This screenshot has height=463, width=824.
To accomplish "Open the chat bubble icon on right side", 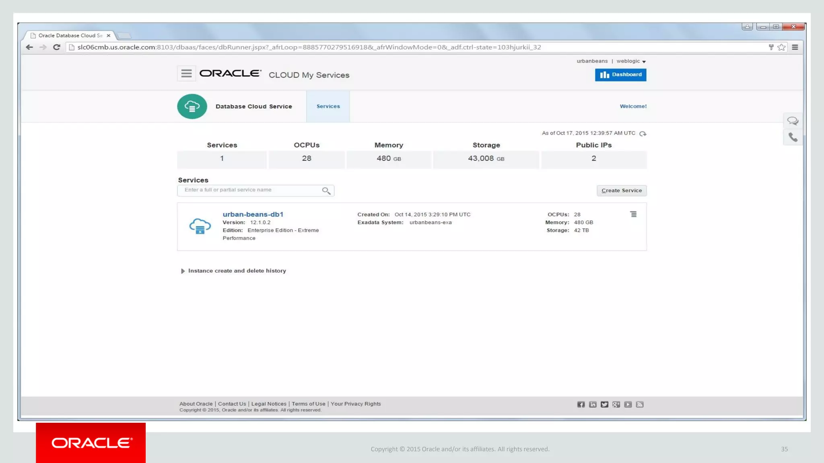I will 793,121.
